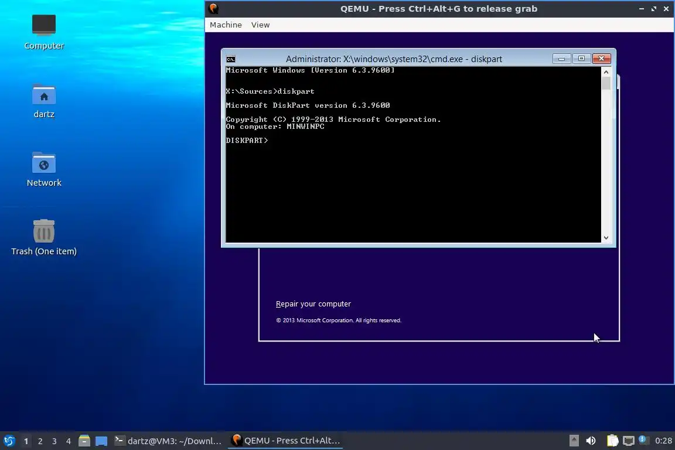Close the cmd.exe diskpart window
Image resolution: width=675 pixels, height=450 pixels.
601,59
